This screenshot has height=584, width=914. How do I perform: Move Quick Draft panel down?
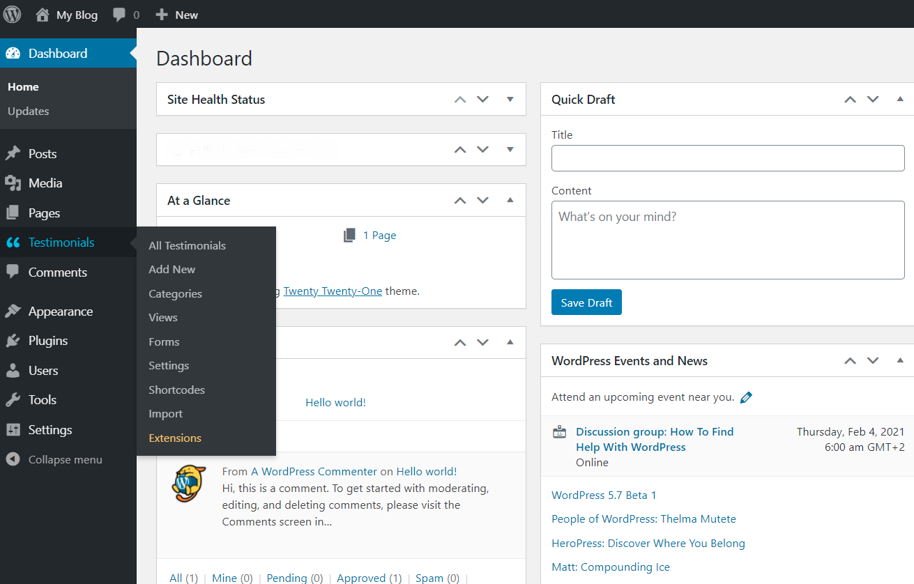pyautogui.click(x=873, y=100)
